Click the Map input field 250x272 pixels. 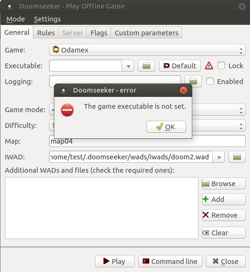147,141
